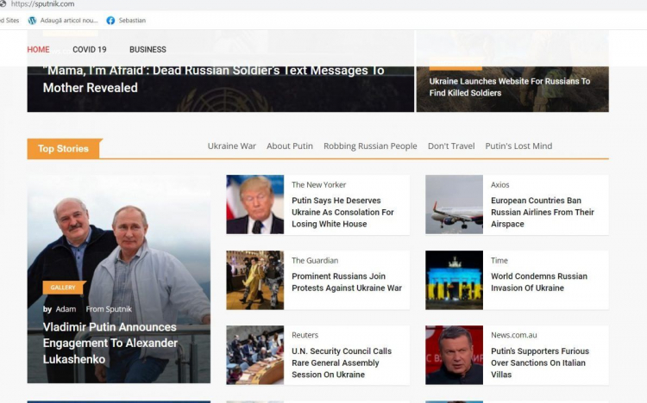The height and width of the screenshot is (403, 647).
Task: Click the address bar URL sputnik.com
Action: click(42, 4)
